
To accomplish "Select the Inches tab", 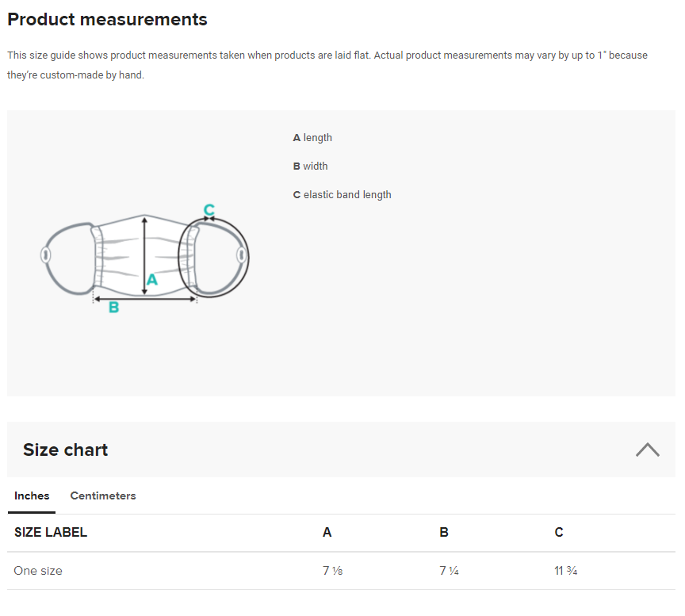I will click(x=32, y=495).
